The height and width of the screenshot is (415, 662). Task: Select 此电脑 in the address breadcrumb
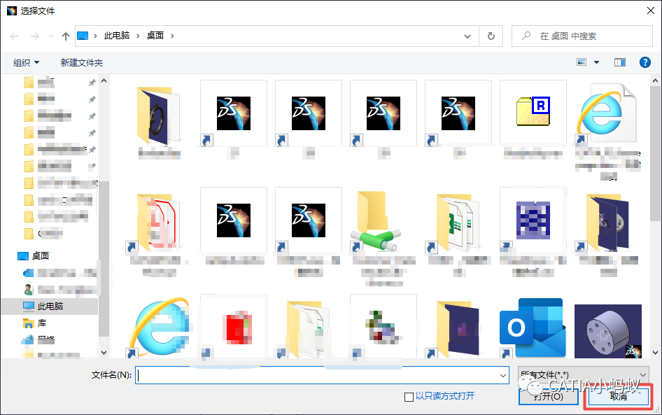pyautogui.click(x=117, y=36)
